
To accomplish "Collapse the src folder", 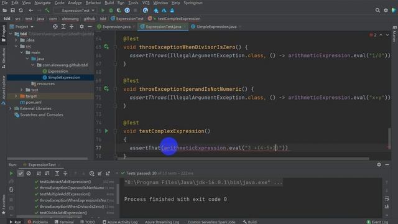I will (x=16, y=46).
